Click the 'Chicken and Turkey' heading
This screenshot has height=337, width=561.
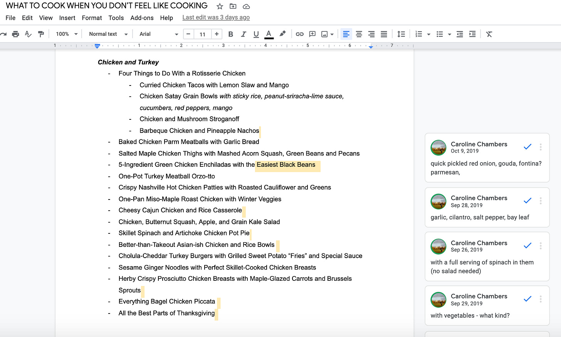pos(128,62)
